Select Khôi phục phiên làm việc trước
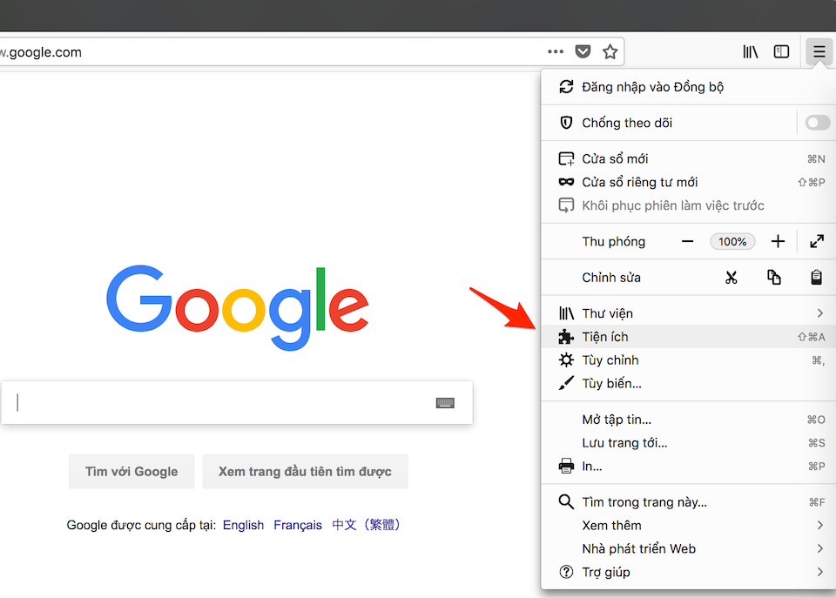Image resolution: width=836 pixels, height=598 pixels. tap(688, 205)
